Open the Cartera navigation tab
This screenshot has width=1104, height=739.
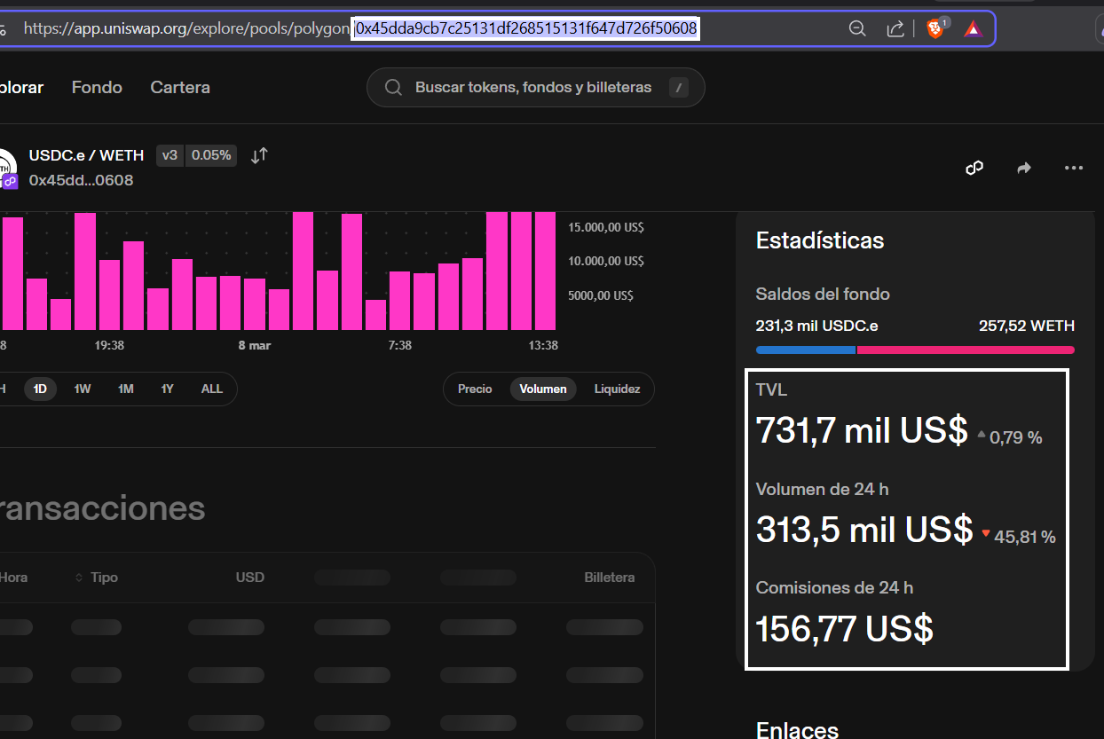coord(180,87)
